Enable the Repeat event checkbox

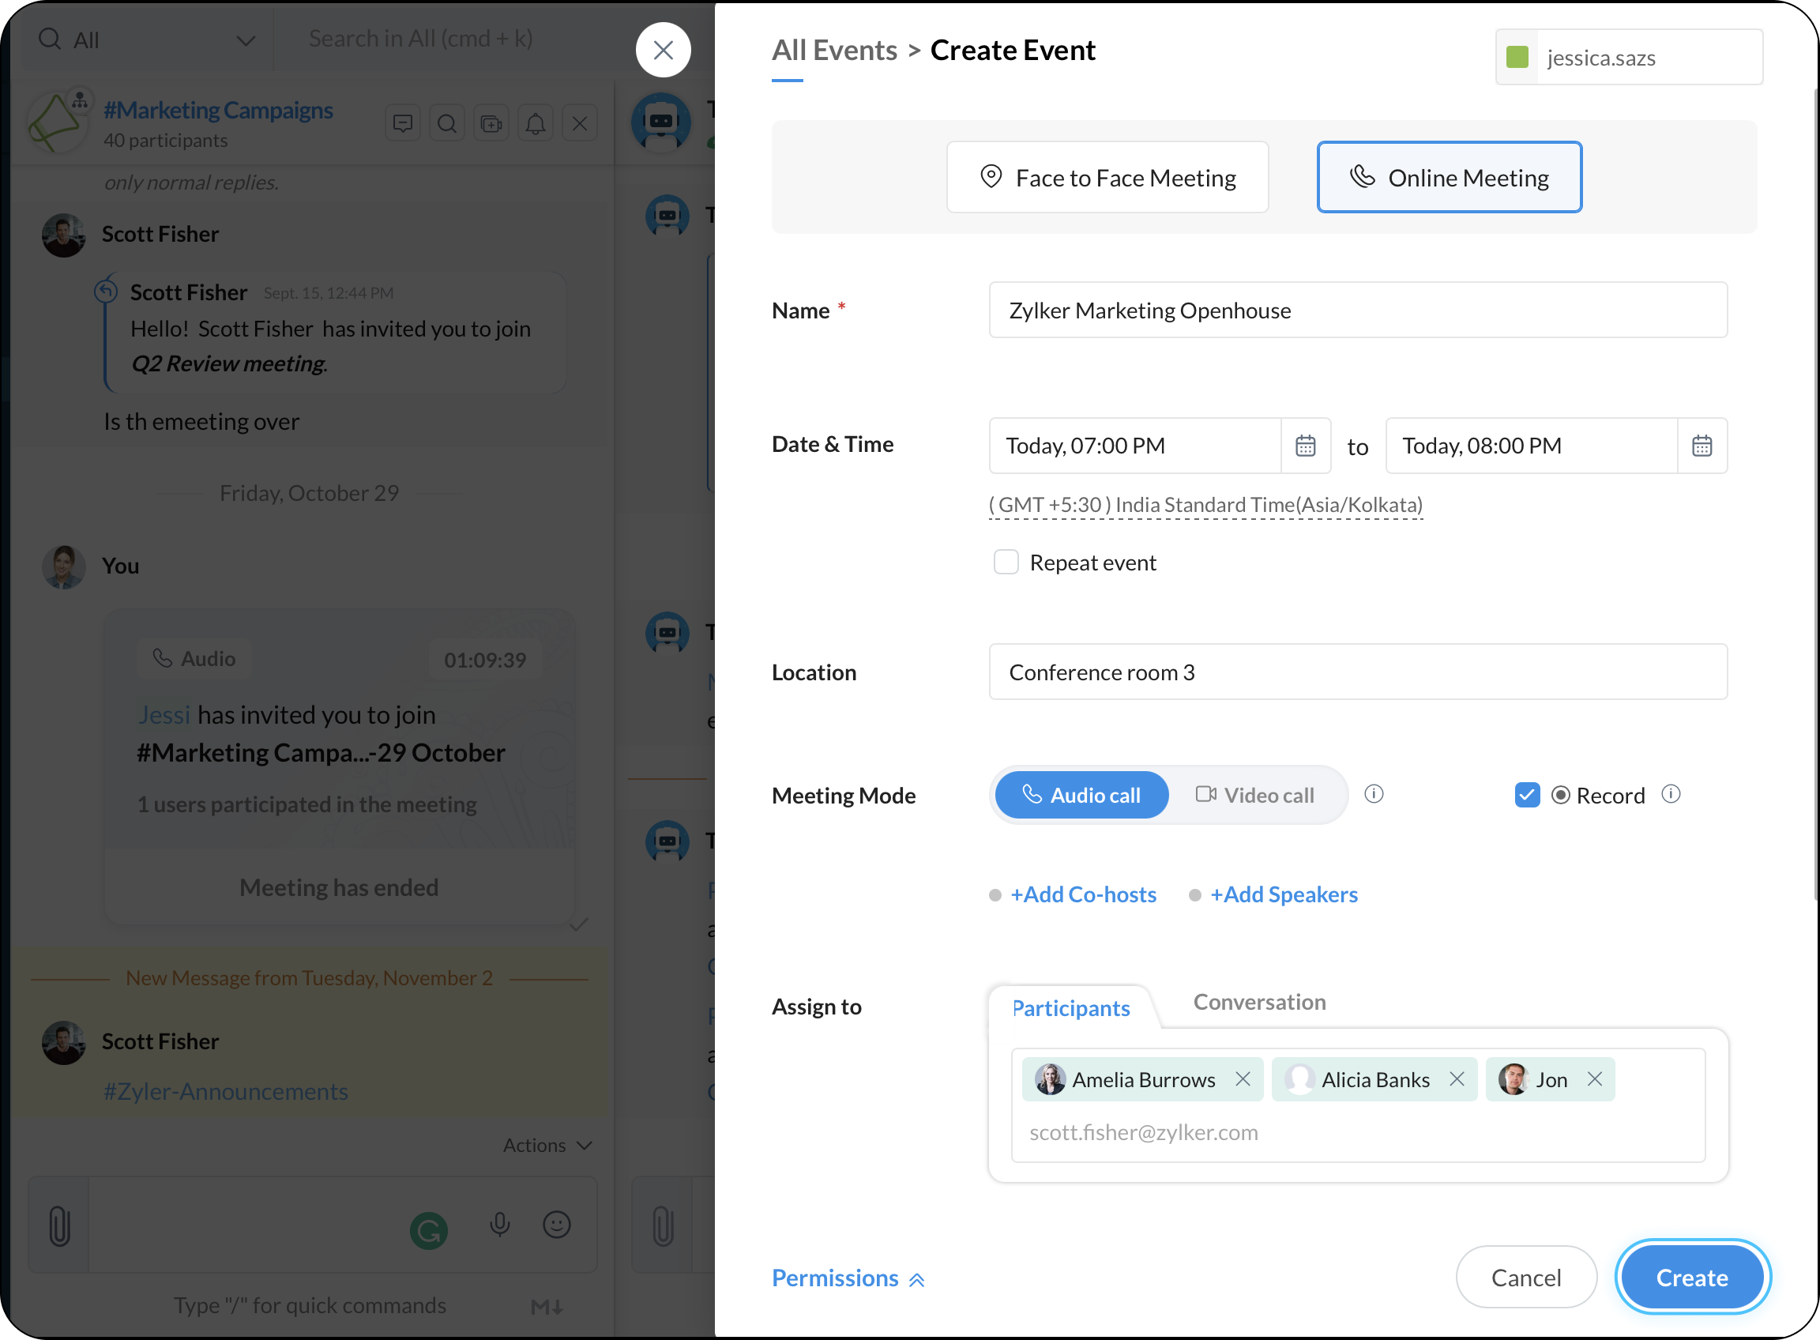click(1006, 562)
